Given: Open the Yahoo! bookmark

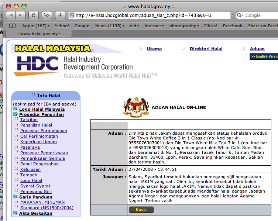Looking at the screenshot, I should 62,26.
